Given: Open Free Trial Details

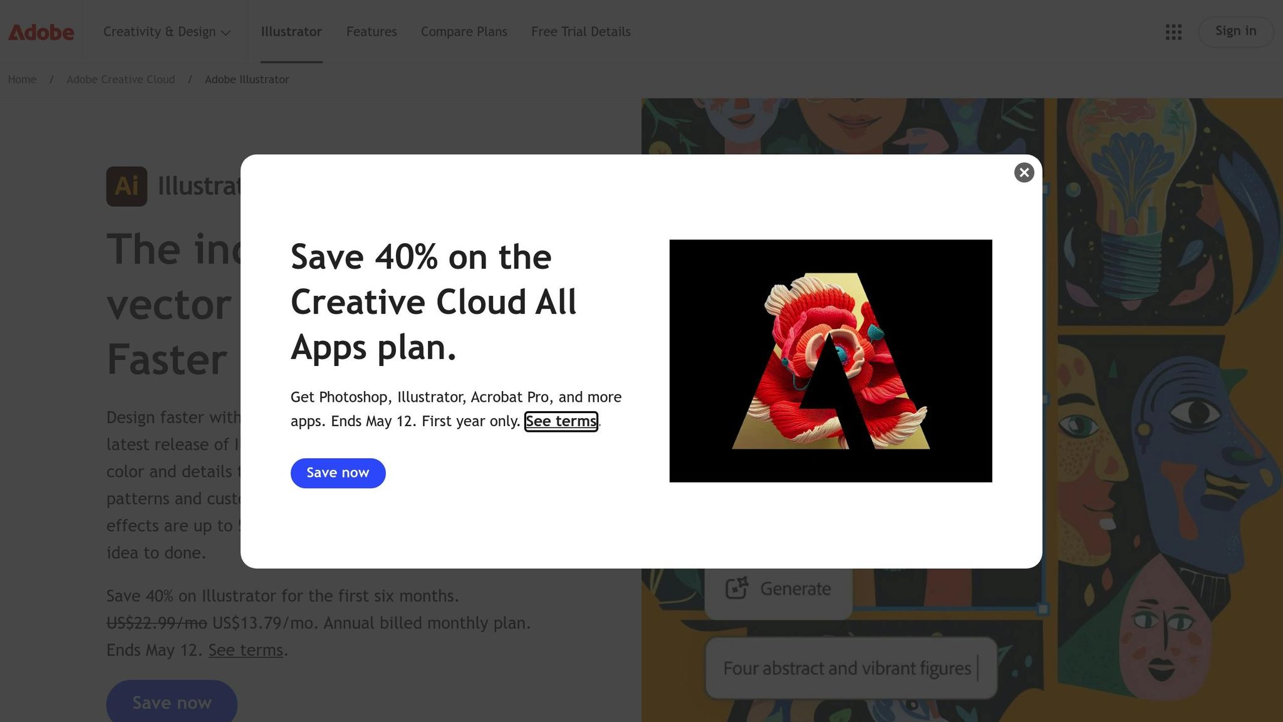Looking at the screenshot, I should pos(581,32).
